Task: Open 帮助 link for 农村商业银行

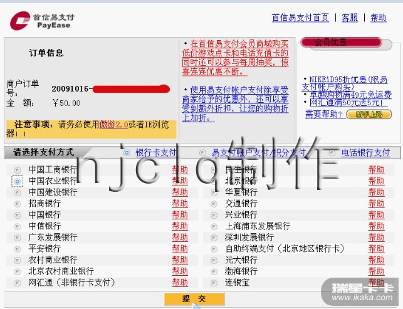Action: (x=180, y=260)
